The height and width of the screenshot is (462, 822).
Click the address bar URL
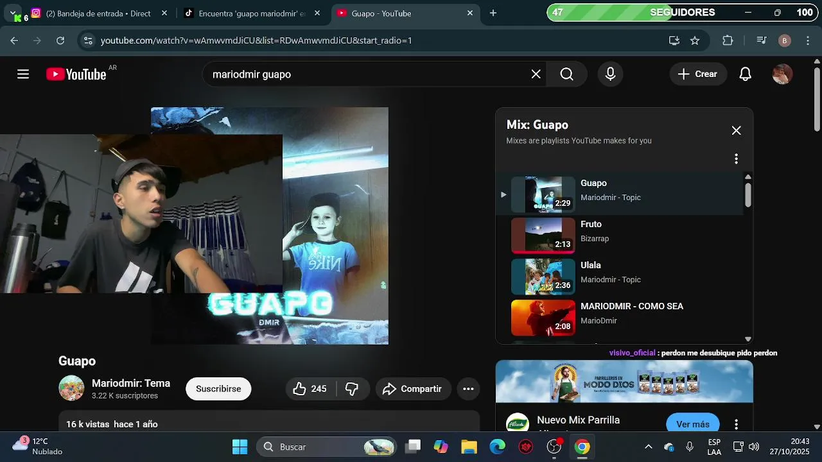tap(256, 40)
